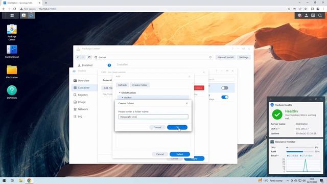
Task: Open the Network section in Docker
Action: [83, 109]
